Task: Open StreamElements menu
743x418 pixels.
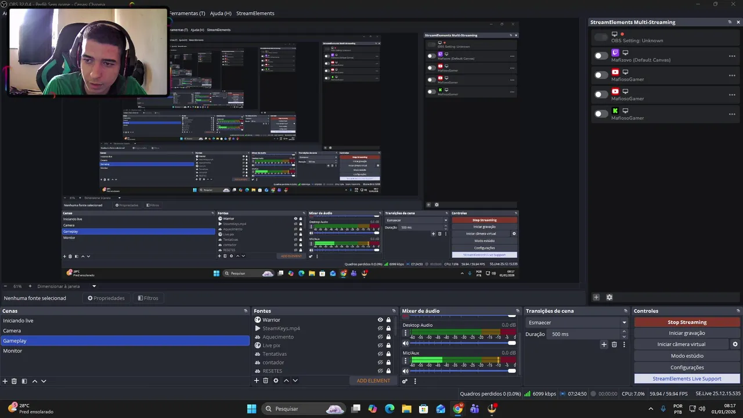Action: point(255,13)
